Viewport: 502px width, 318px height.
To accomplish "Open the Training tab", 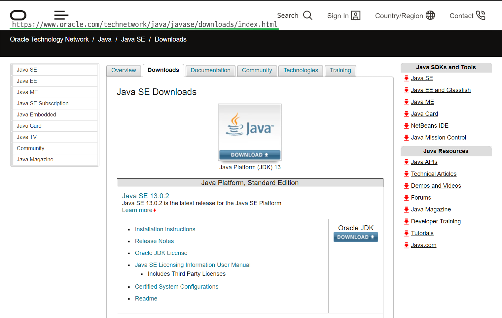I will [340, 70].
